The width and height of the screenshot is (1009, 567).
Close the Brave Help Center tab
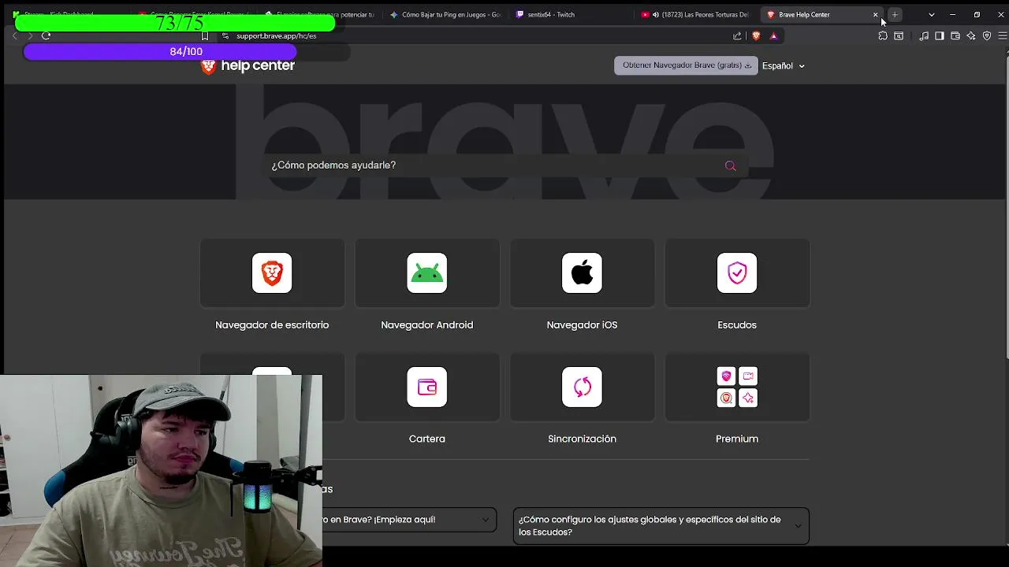tap(875, 14)
